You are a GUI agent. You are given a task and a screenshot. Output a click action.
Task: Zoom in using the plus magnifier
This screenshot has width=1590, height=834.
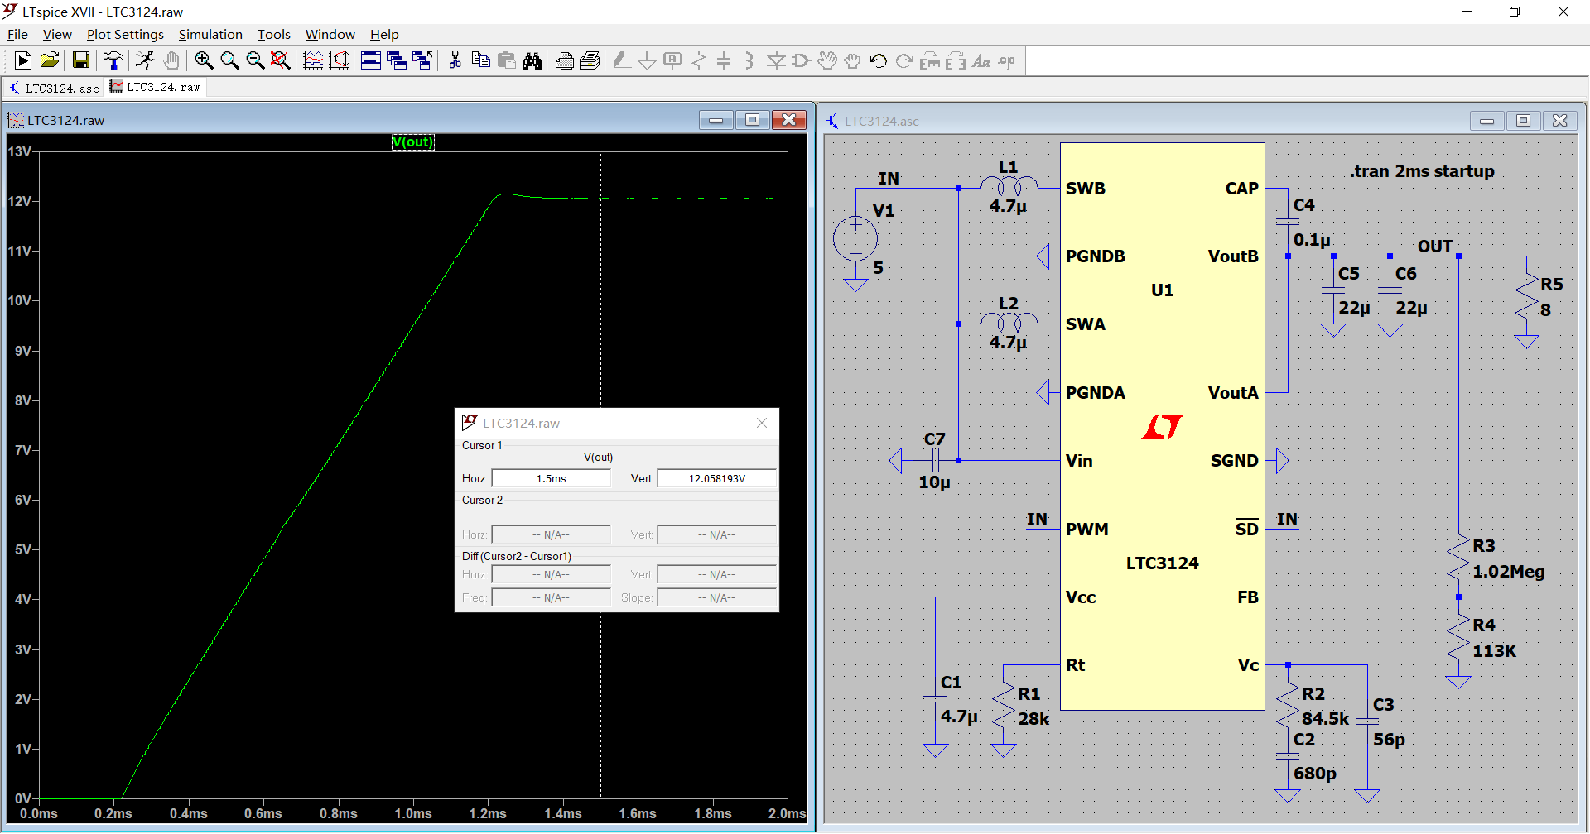[204, 60]
